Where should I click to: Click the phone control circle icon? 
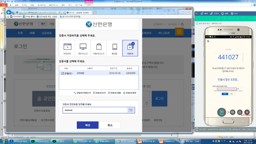pos(222,112)
